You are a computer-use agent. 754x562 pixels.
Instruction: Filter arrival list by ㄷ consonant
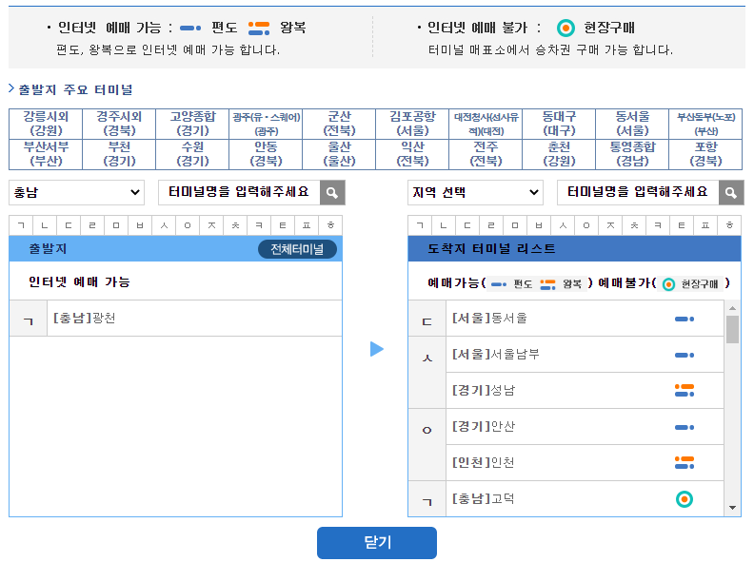pos(466,225)
